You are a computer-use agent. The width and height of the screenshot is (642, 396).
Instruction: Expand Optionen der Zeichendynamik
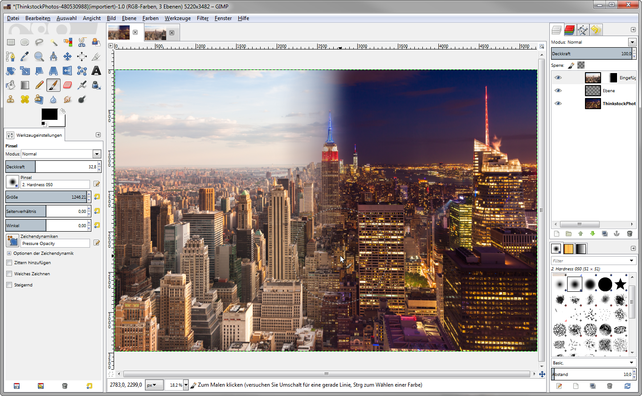coord(9,253)
